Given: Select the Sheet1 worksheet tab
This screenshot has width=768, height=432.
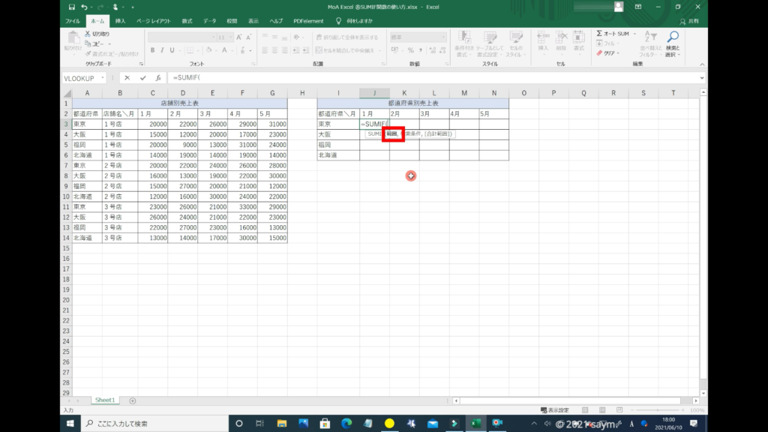Looking at the screenshot, I should tap(103, 400).
